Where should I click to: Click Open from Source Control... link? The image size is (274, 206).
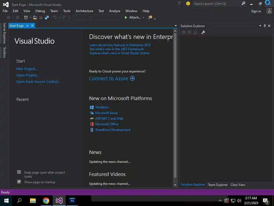point(38,82)
